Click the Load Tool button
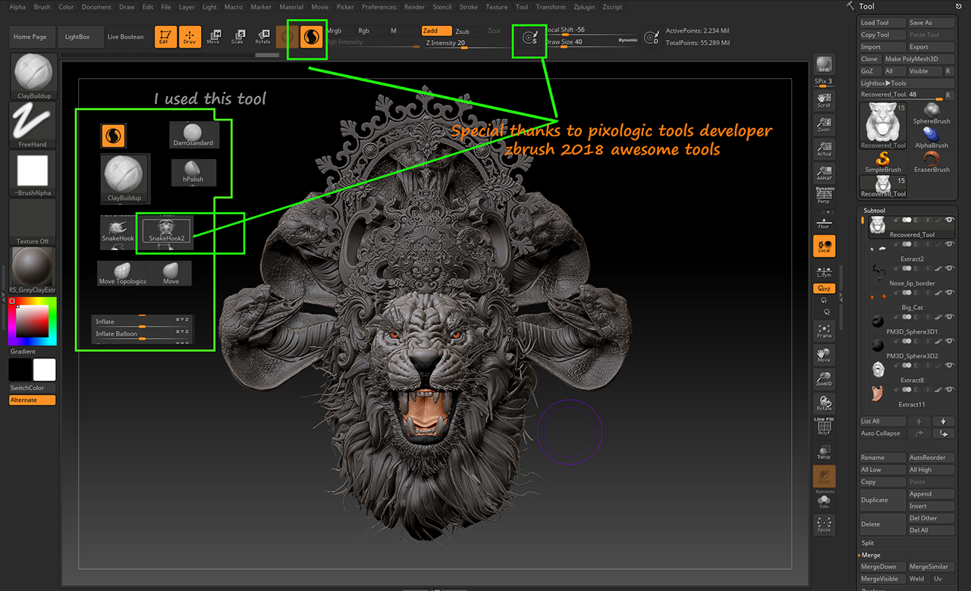The width and height of the screenshot is (971, 591). pos(882,23)
